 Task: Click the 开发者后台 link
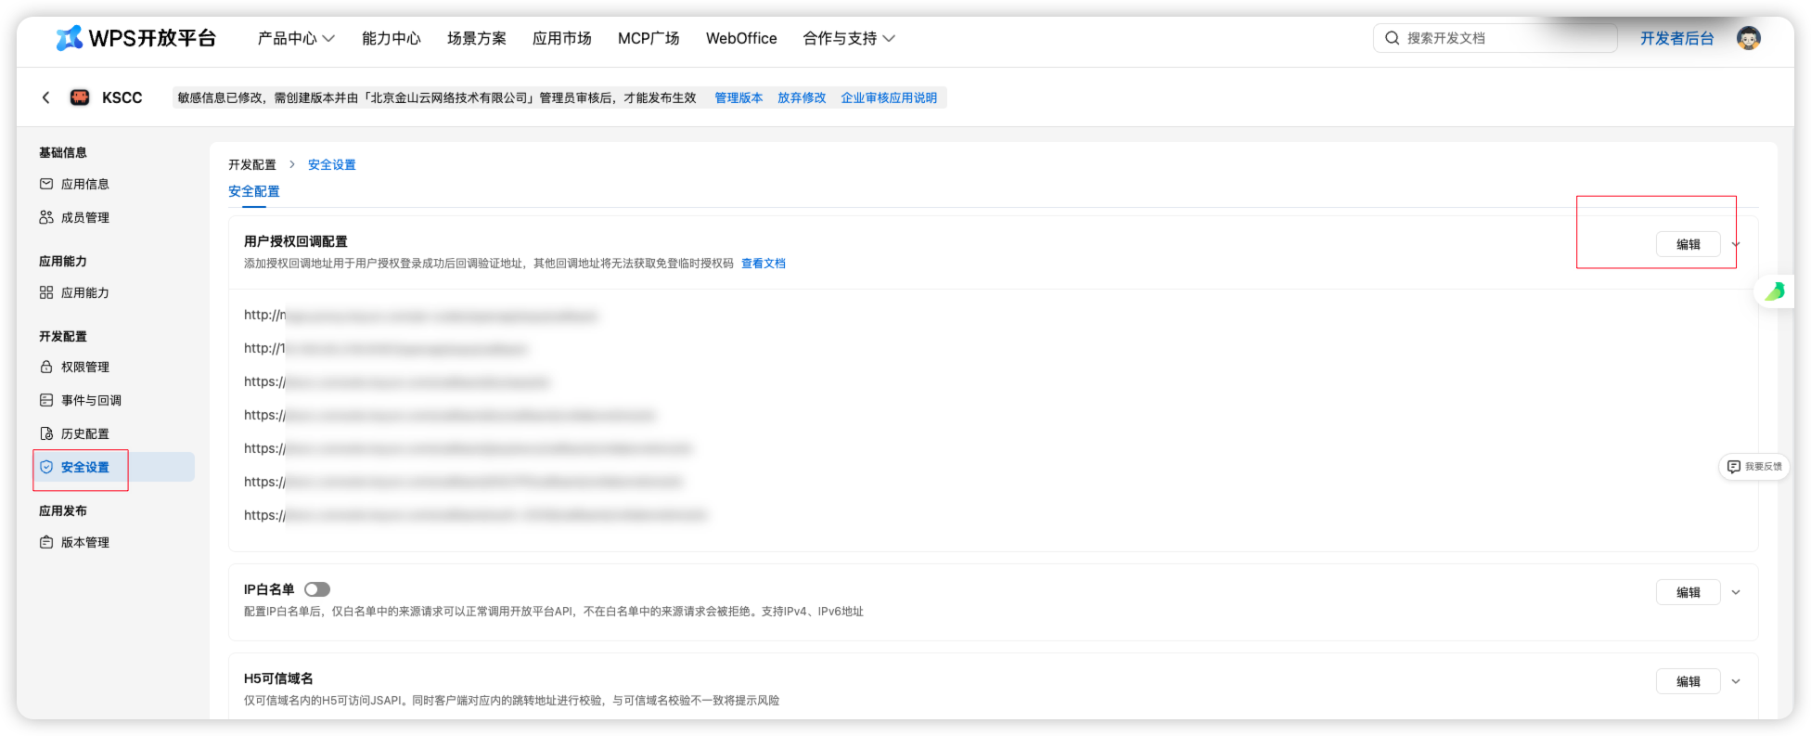[1677, 38]
